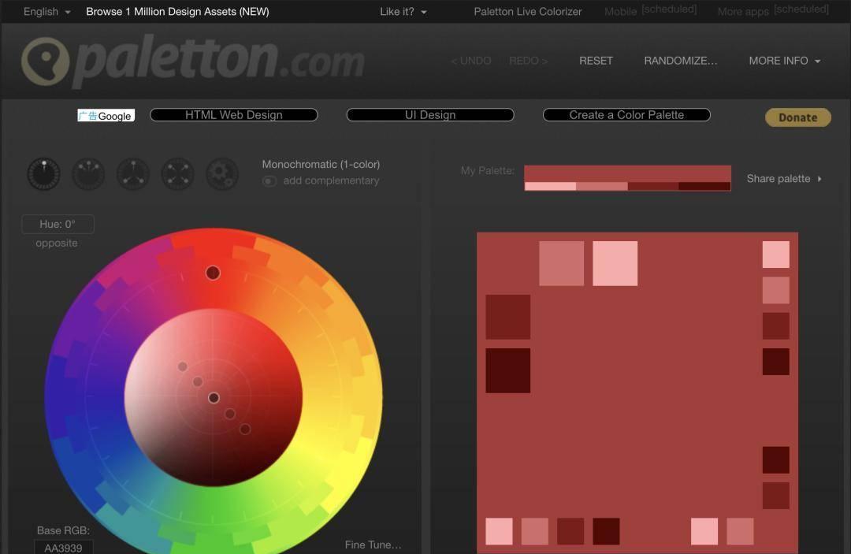This screenshot has height=554, width=851.
Task: Select the large dark red swatch on left
Action: (508, 317)
